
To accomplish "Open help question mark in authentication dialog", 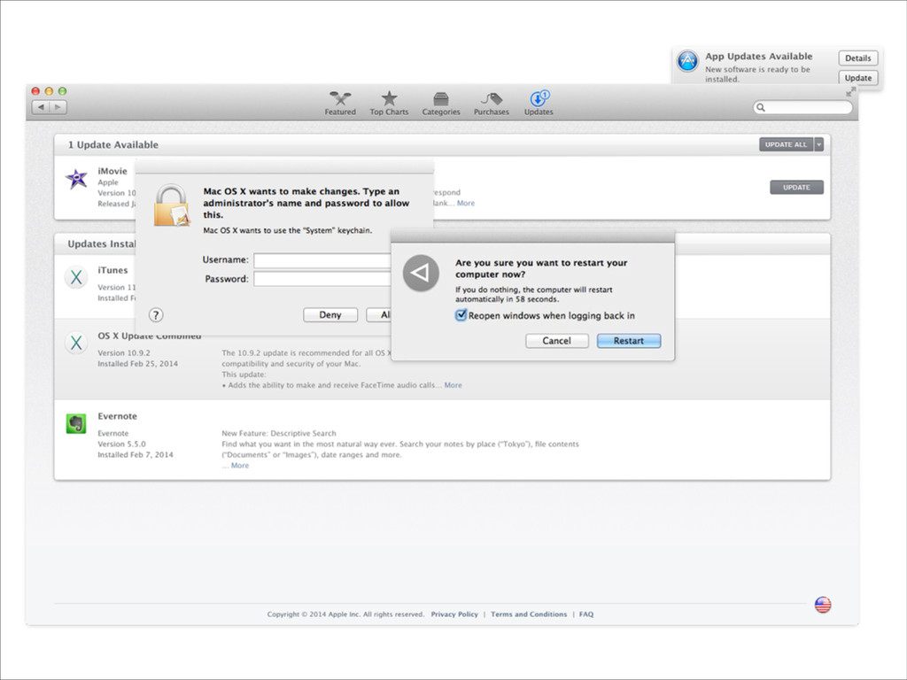I will pos(156,315).
